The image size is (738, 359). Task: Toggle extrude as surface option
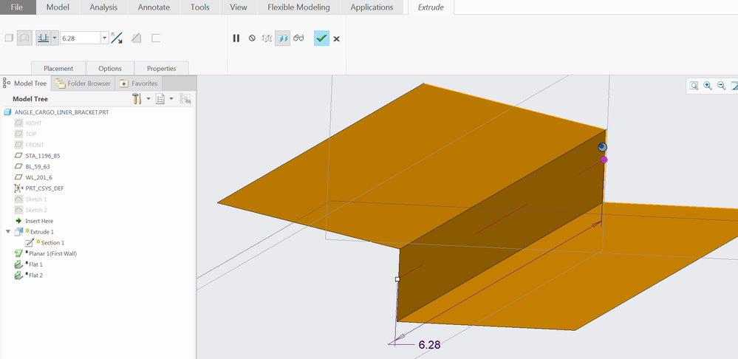[23, 38]
